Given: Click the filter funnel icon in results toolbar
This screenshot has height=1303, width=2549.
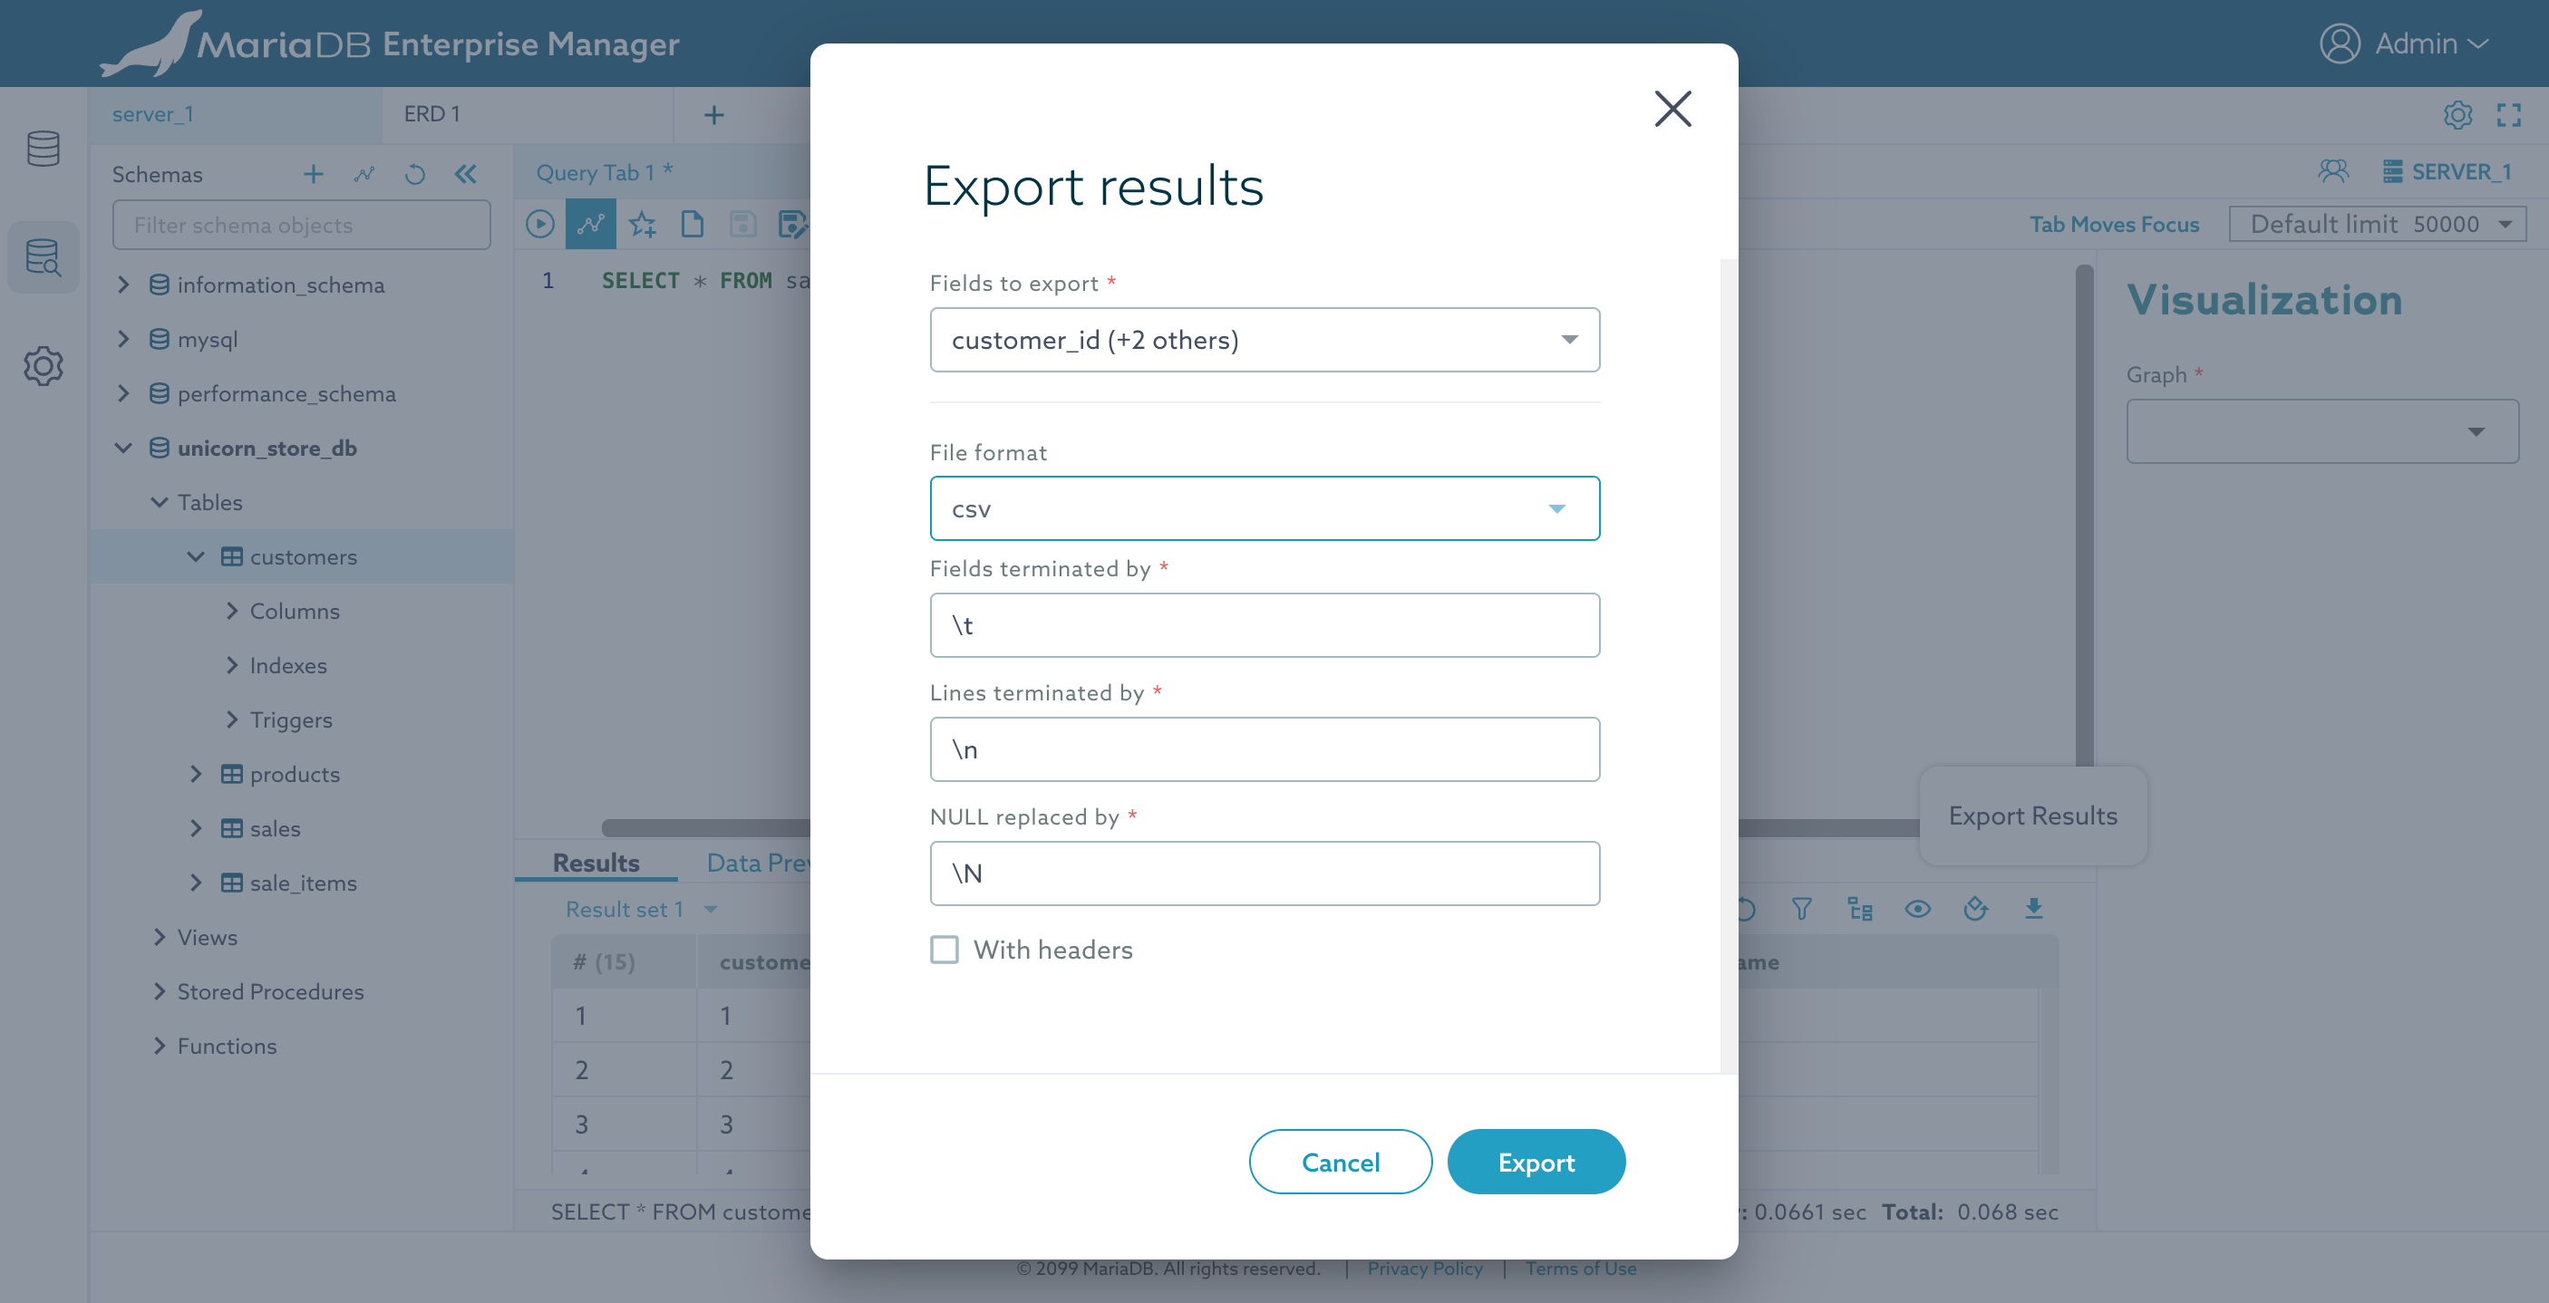Looking at the screenshot, I should click(1801, 908).
